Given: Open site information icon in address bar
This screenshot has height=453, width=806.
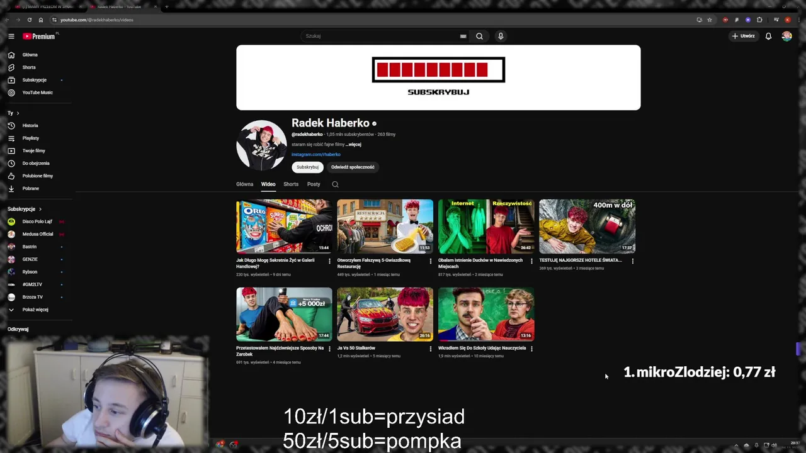Looking at the screenshot, I should (54, 20).
